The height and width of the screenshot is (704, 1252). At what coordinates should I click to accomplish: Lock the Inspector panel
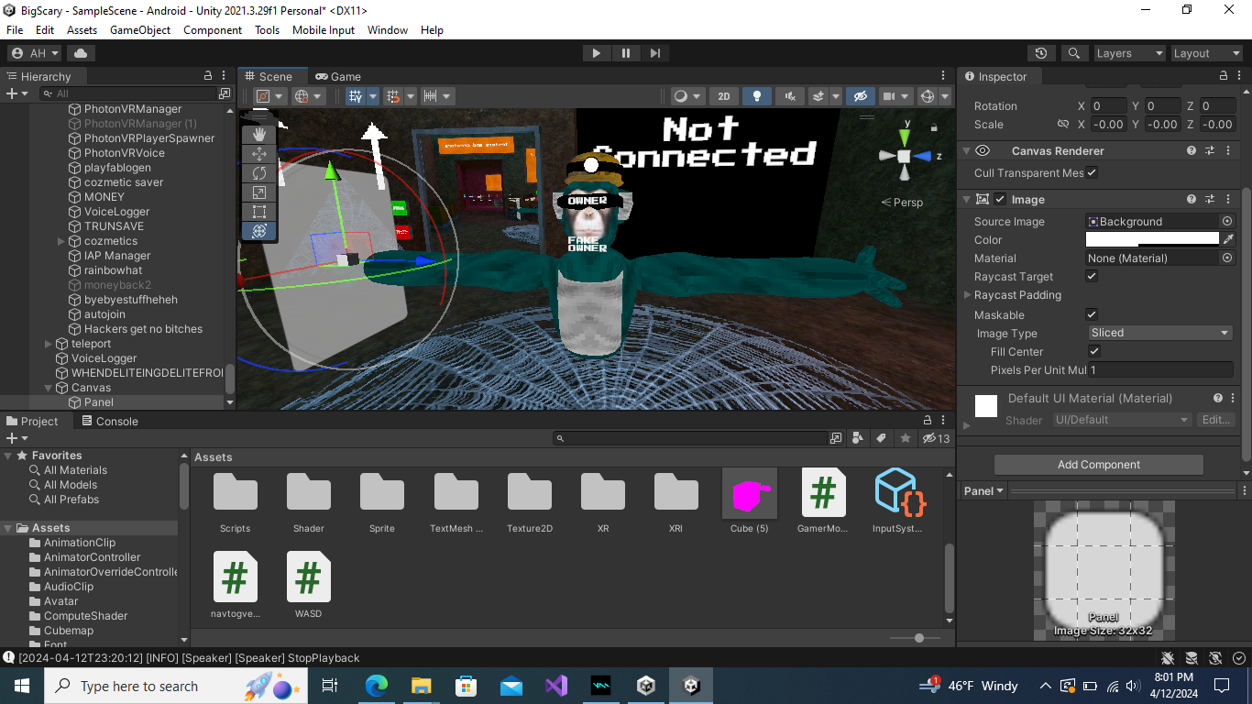tap(1224, 76)
